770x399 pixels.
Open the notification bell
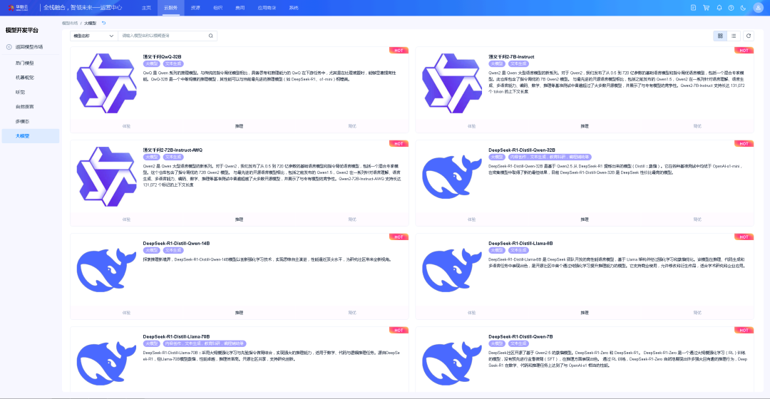719,8
